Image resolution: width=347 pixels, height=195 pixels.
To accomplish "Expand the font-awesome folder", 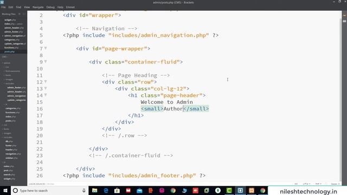I will tap(12, 71).
